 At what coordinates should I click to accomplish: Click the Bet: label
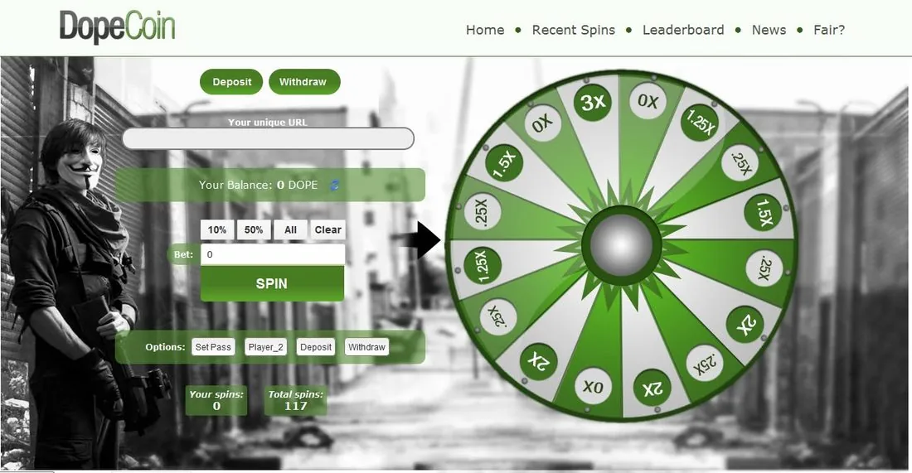183,254
